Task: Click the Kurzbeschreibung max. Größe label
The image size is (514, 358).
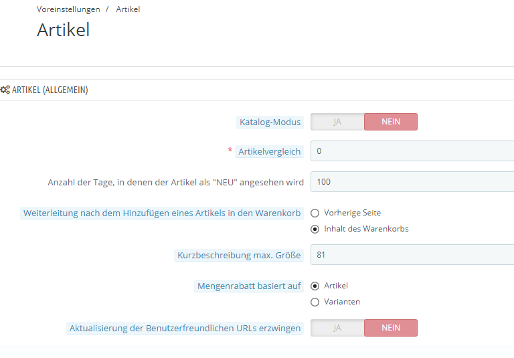Action: click(x=239, y=255)
